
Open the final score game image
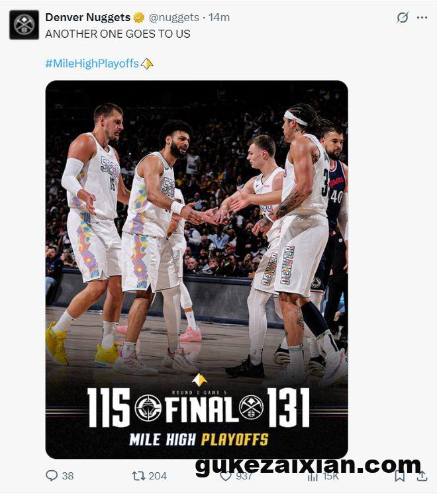pyautogui.click(x=197, y=270)
